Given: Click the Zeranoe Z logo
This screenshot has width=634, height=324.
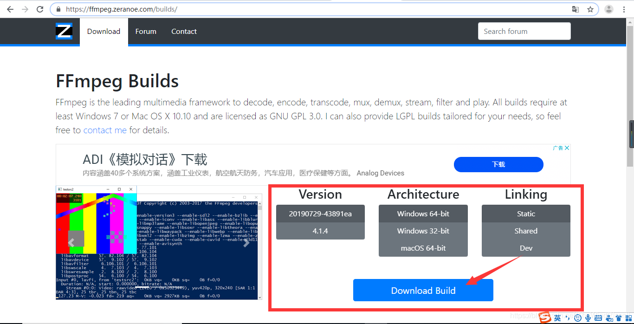Looking at the screenshot, I should coord(64,31).
